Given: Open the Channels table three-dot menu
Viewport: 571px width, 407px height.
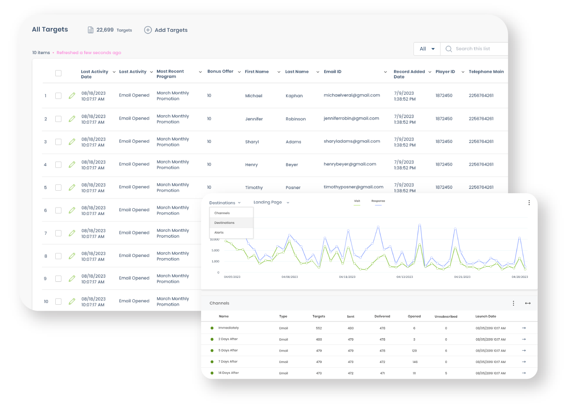Looking at the screenshot, I should [x=513, y=303].
